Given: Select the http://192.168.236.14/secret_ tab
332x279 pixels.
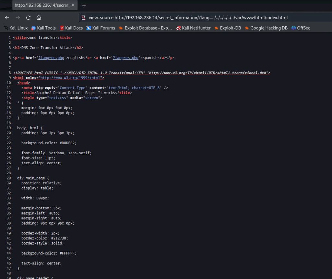Looking at the screenshot, I should 45,5.
